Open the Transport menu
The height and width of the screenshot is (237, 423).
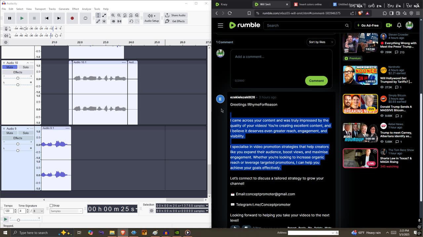coord(40,9)
